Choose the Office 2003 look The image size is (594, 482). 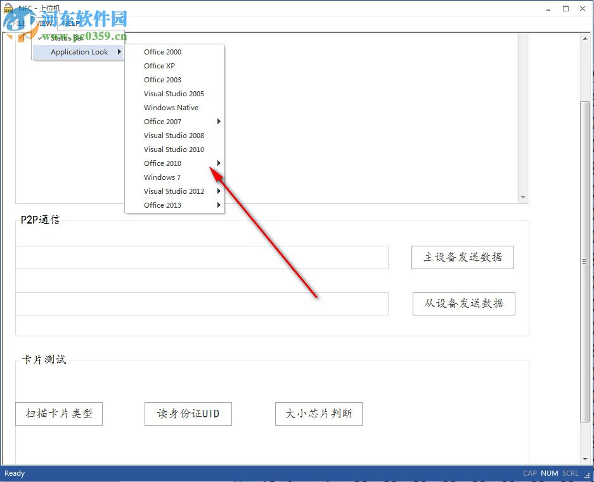[x=174, y=80]
